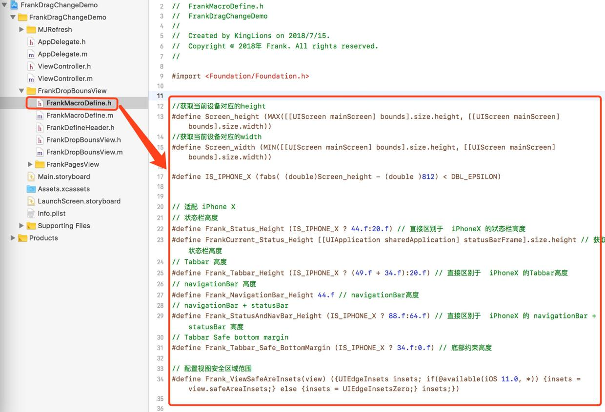Viewport: 605px width, 412px height.
Task: Open Main.storyboard
Action: tap(64, 177)
